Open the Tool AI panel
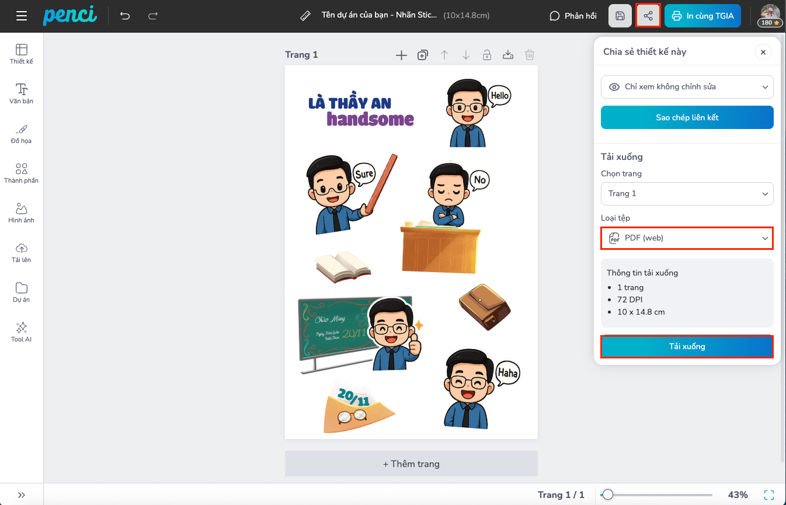786x505 pixels. click(22, 332)
